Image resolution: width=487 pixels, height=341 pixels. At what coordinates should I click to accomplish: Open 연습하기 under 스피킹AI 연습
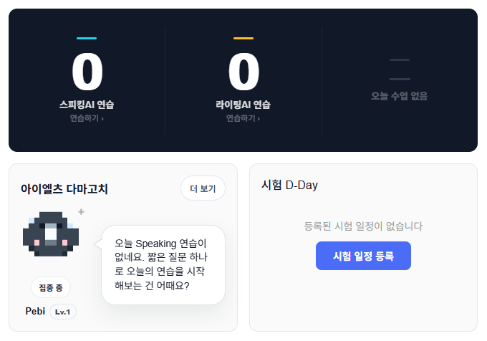(x=87, y=118)
